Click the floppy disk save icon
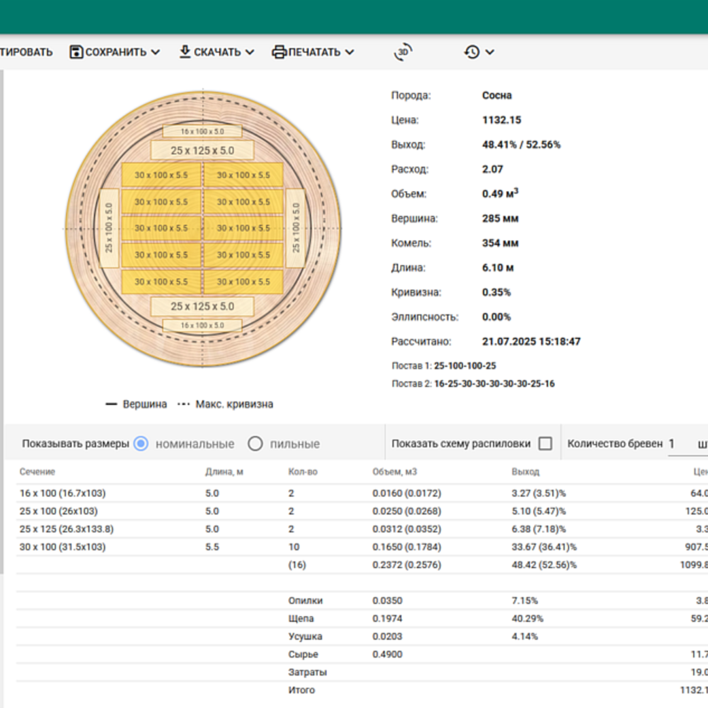708x708 pixels. tap(76, 52)
